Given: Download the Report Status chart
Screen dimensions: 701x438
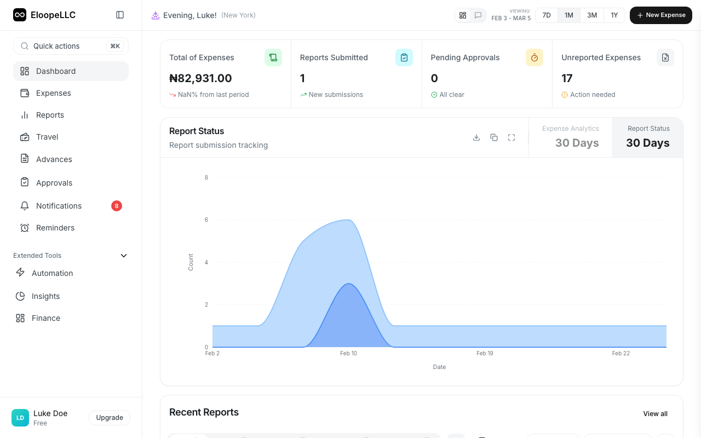Looking at the screenshot, I should point(476,137).
